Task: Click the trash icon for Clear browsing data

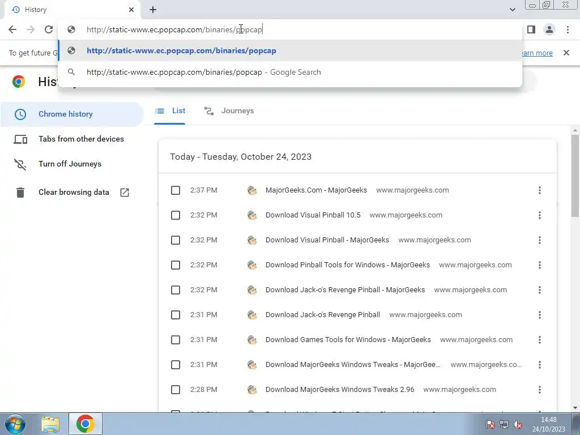Action: coord(20,193)
